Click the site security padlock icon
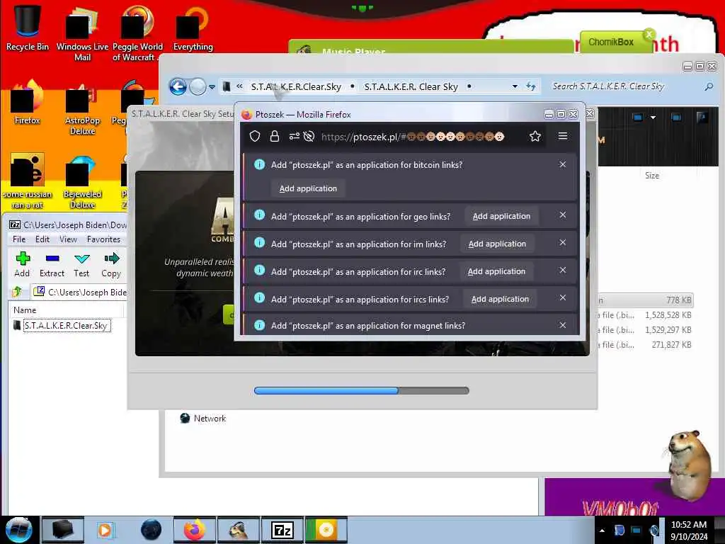This screenshot has width=725, height=544. click(x=274, y=136)
